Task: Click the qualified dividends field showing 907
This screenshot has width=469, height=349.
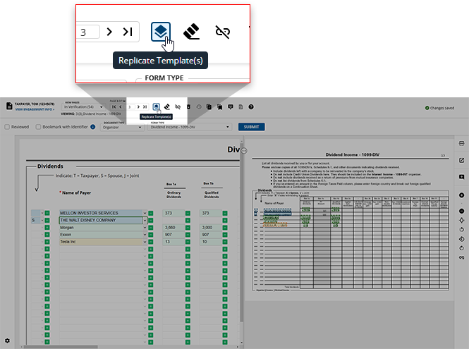Action: tap(211, 235)
